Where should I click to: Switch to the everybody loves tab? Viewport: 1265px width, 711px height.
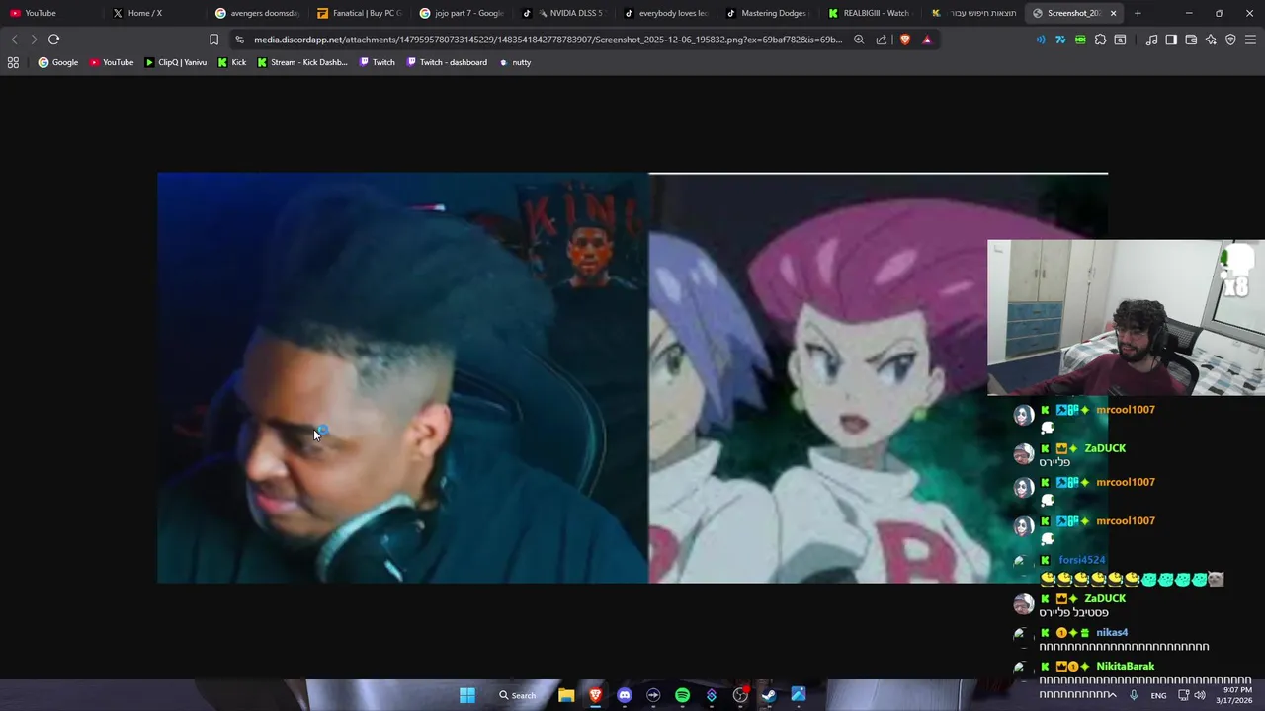pos(667,13)
